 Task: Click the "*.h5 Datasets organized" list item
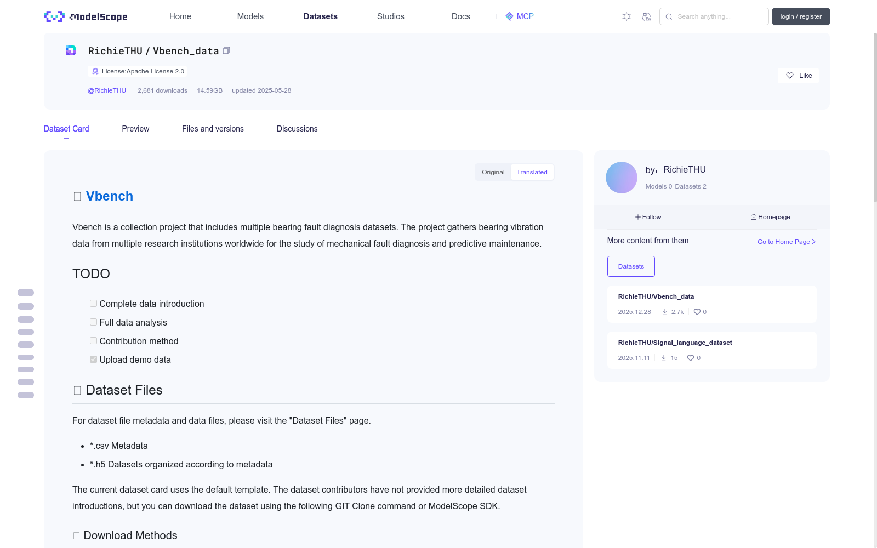[181, 465]
